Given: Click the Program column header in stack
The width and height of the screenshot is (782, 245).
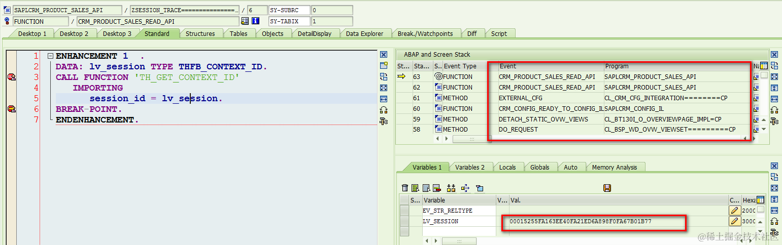Looking at the screenshot, I should [x=677, y=66].
